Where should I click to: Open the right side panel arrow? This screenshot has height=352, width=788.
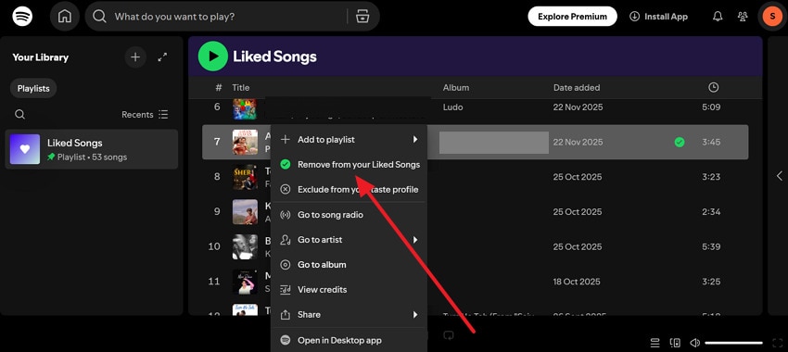tap(779, 176)
